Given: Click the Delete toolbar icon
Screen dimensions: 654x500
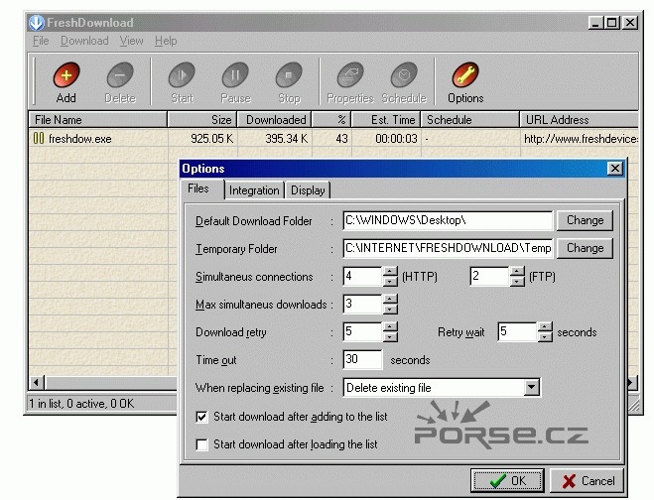Looking at the screenshot, I should pos(119,77).
